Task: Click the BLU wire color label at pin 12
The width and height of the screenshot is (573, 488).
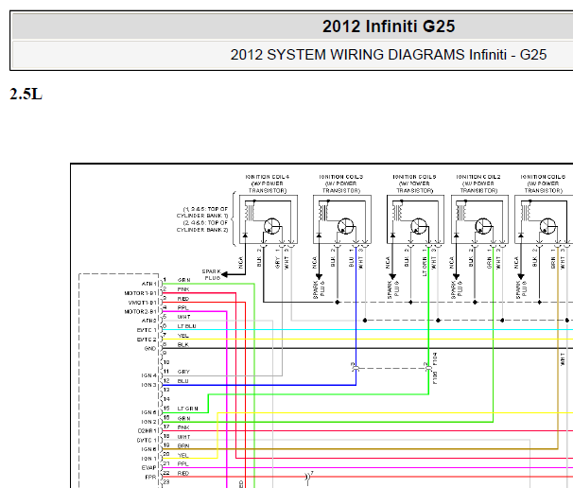Action: click(183, 381)
